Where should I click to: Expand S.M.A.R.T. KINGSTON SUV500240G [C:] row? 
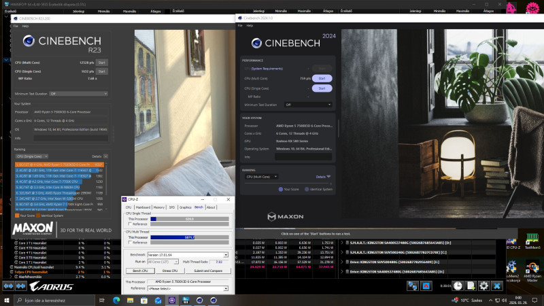click(342, 252)
